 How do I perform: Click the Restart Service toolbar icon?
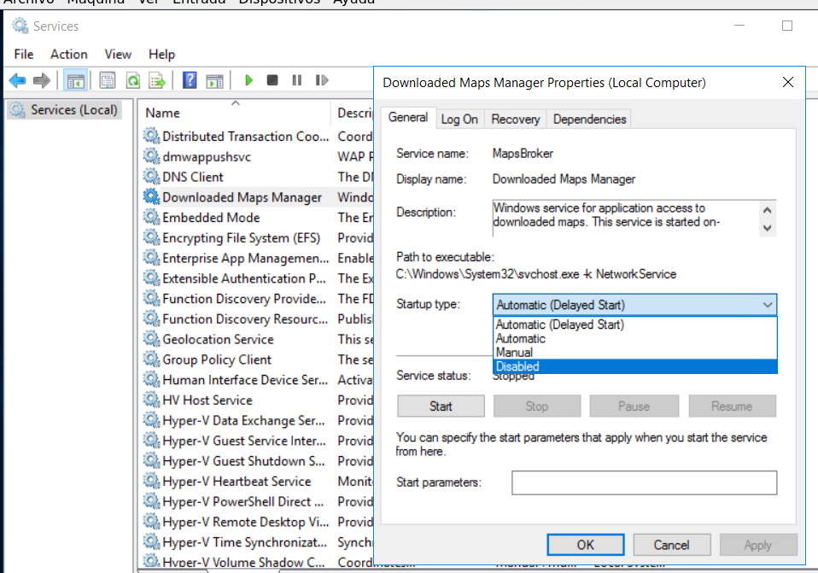tap(322, 80)
